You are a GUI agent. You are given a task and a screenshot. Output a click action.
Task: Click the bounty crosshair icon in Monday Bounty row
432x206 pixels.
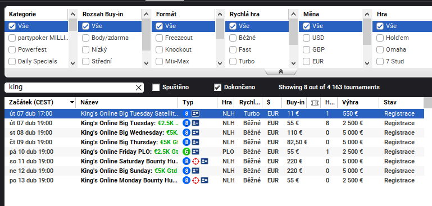point(195,180)
